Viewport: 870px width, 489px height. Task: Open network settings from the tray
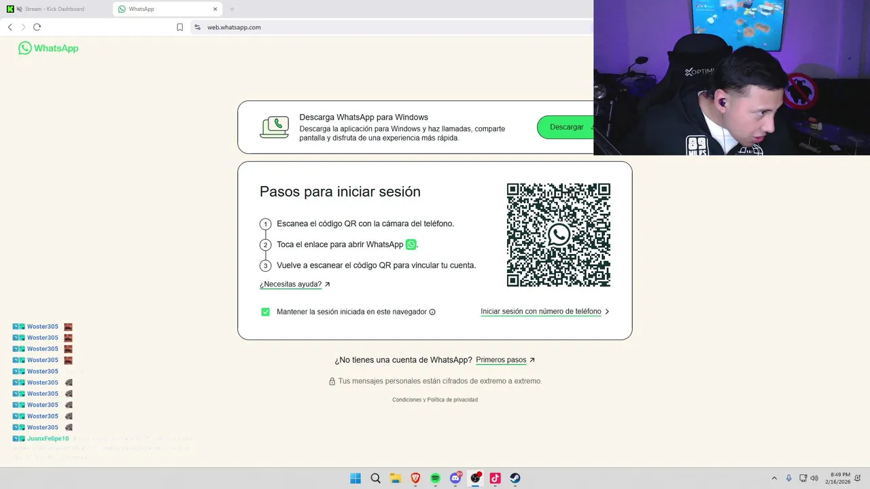(803, 478)
